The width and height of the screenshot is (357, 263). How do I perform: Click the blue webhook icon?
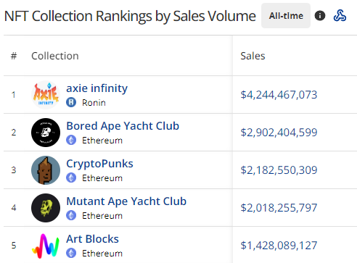(x=340, y=16)
